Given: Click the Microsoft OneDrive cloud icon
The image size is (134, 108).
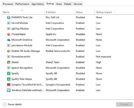Looking at the screenshot, I should (9, 40).
